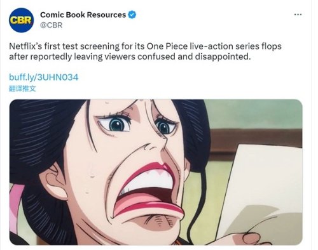Click the yellow CBR letters in logo
Image resolution: width=318 pixels, height=250 pixels.
[21, 20]
